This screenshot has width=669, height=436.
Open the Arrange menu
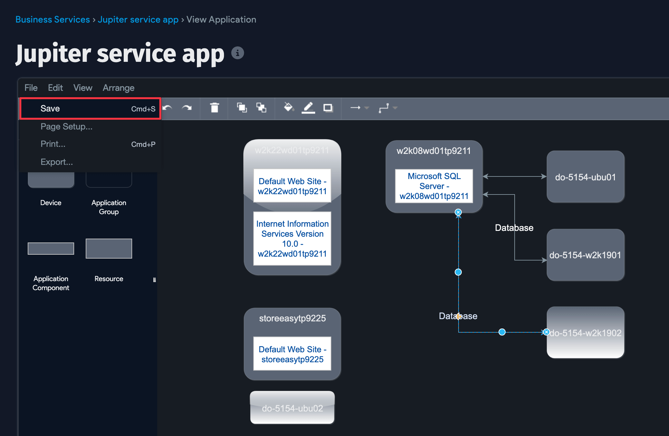[x=118, y=88]
